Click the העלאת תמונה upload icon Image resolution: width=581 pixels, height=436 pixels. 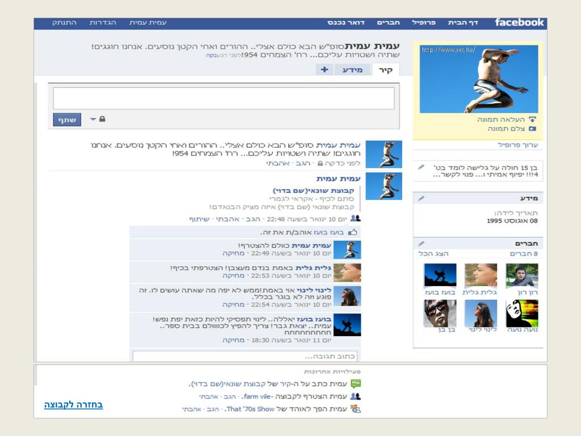pyautogui.click(x=532, y=119)
